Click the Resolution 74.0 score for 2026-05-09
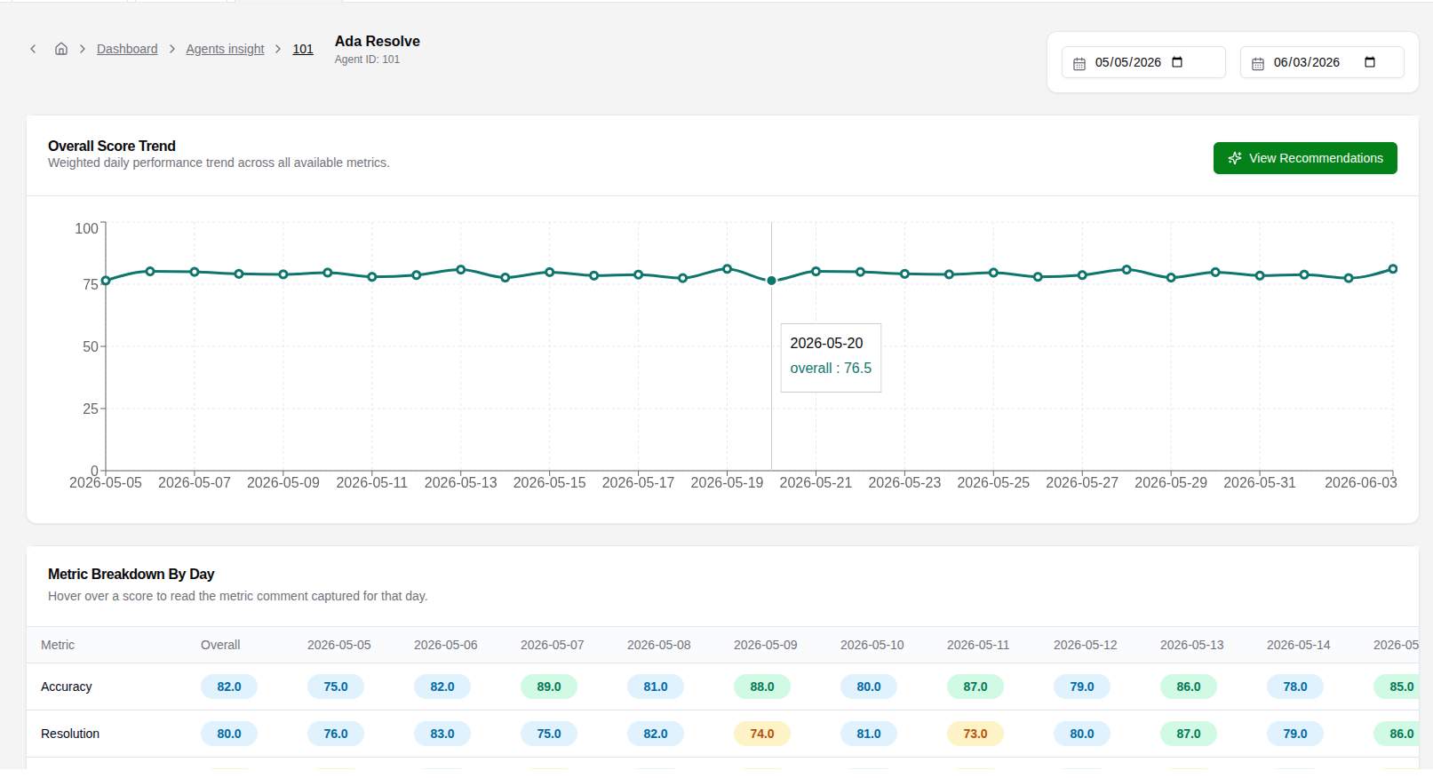The height and width of the screenshot is (778, 1433). pos(762,734)
